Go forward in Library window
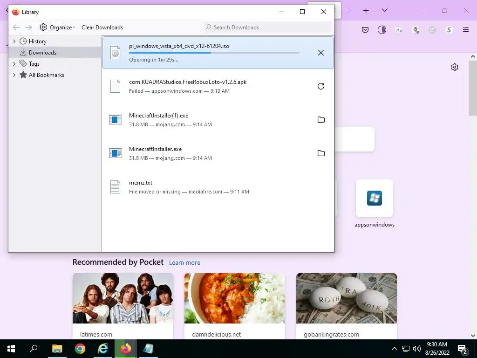 [28, 28]
